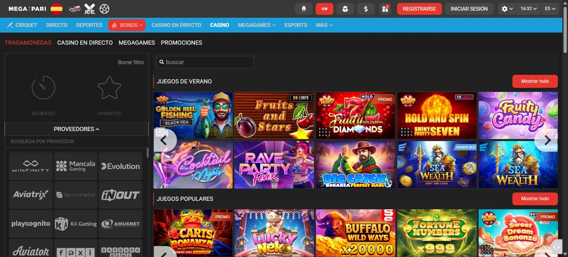Open the dollar payments icon

coord(366,9)
